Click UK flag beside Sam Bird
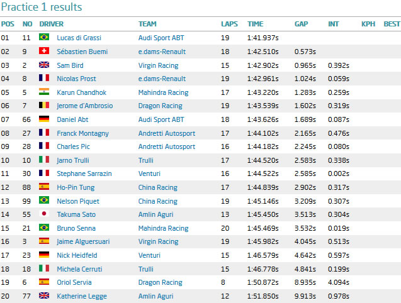The image size is (401, 303). tap(44, 65)
